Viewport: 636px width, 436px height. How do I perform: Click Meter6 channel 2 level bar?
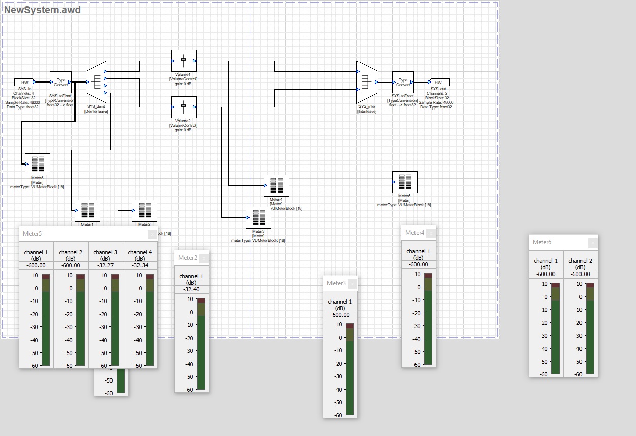coord(590,329)
